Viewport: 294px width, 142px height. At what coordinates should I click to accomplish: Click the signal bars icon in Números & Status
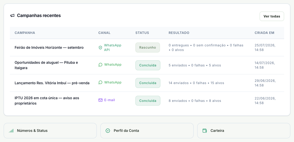[11, 131]
